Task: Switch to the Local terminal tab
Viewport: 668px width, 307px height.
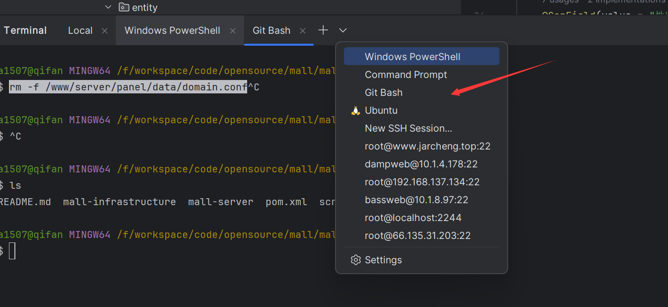Action: [80, 30]
